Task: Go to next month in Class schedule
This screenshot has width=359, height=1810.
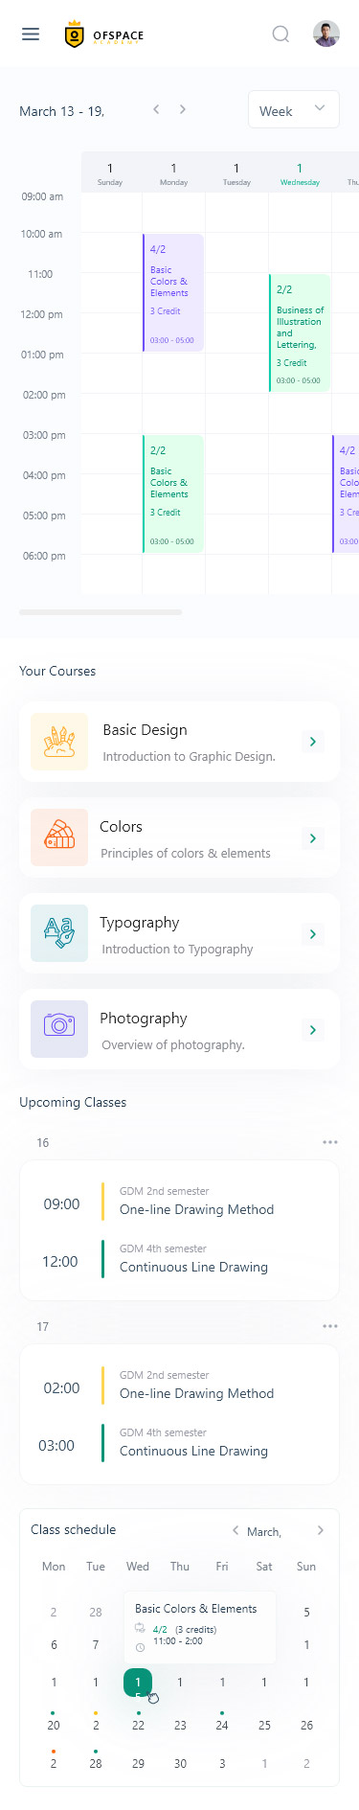Action: tap(321, 1530)
